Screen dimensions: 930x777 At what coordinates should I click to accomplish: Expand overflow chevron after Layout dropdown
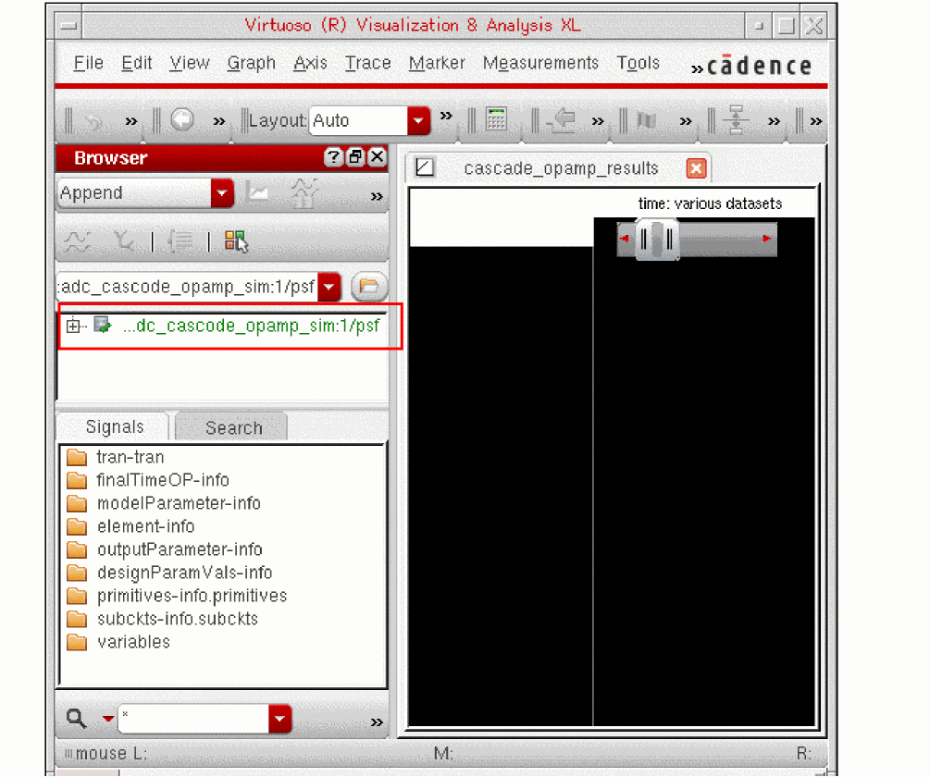point(446,116)
